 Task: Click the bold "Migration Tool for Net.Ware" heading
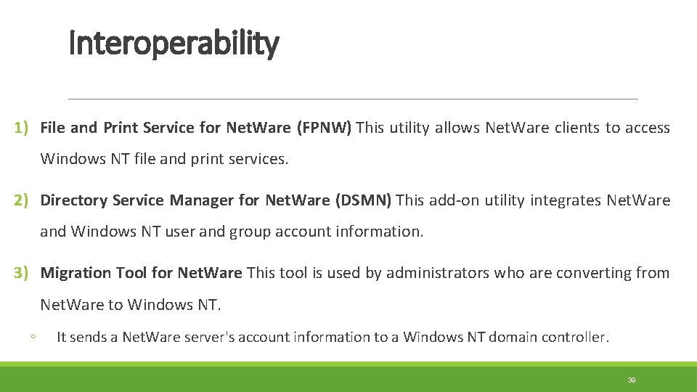point(142,274)
